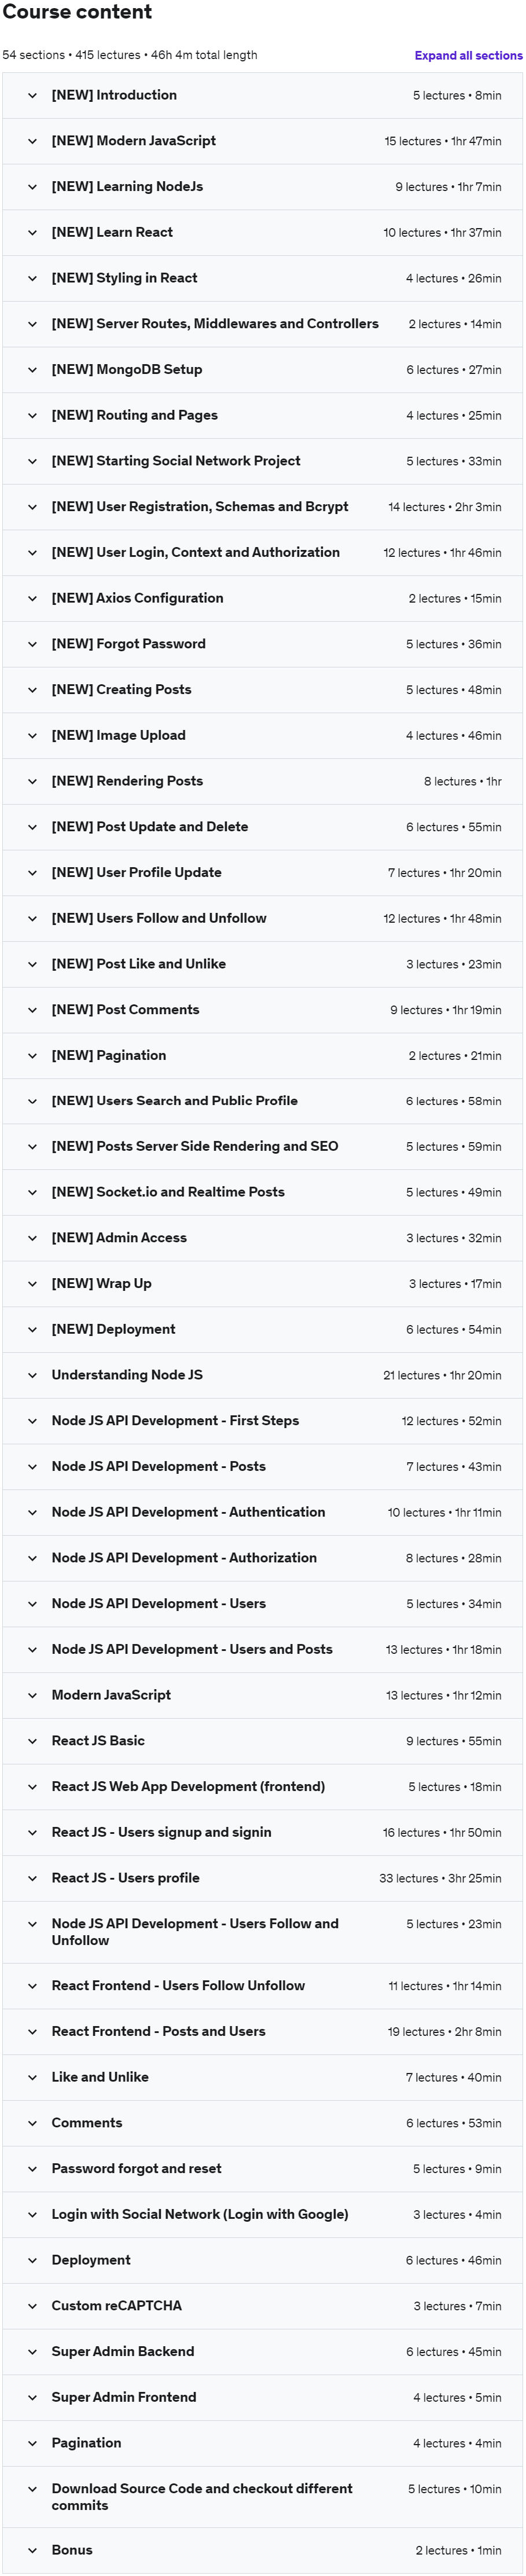This screenshot has height=2576, width=526.
Task: Expand [NEW] Creating Posts chevron
Action: coord(32,690)
